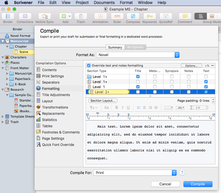Uncheck Text for Level 2+ row
Screen dimensions: 221x193
(206, 92)
